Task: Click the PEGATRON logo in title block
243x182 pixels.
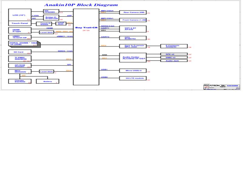Action: point(211,86)
